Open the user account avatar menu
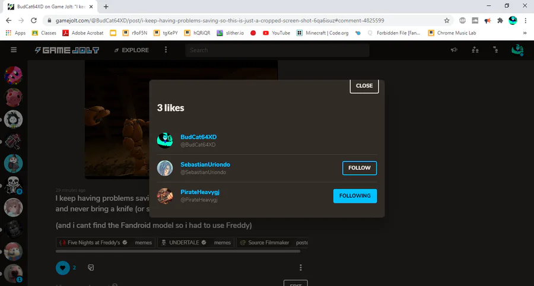Viewport: 534px width, 286px height. coord(517,50)
